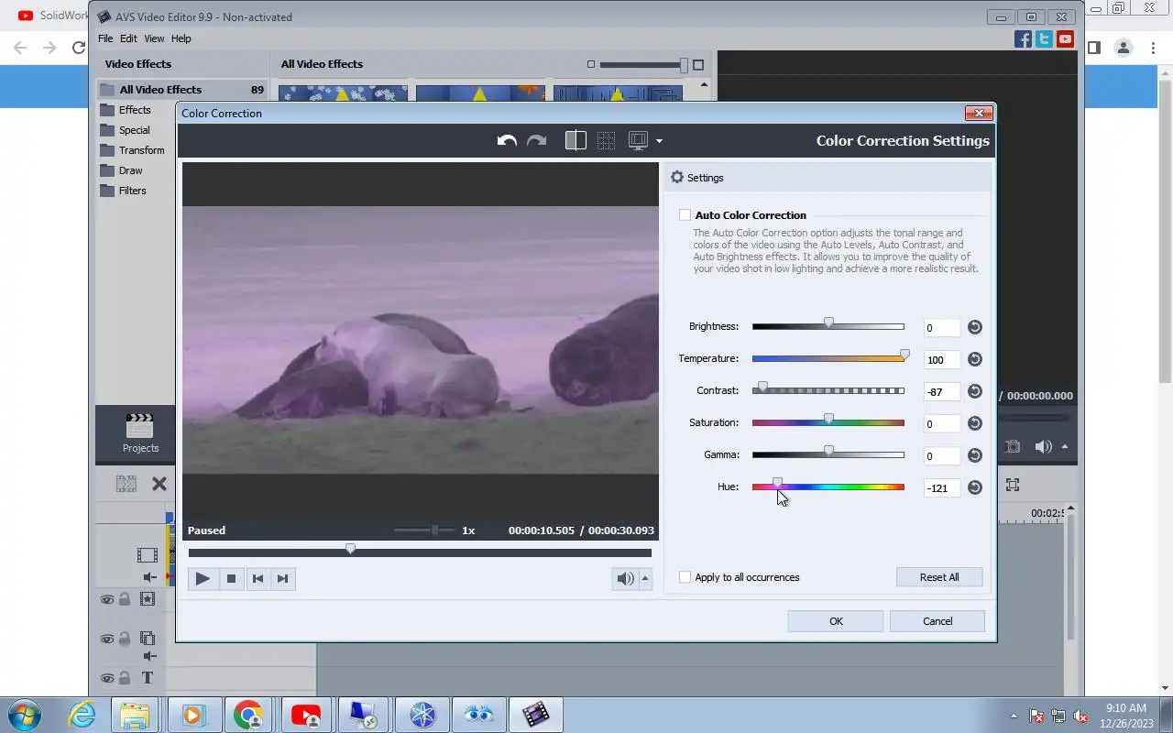Click the playback speed slider
This screenshot has width=1173, height=733.
pos(424,531)
